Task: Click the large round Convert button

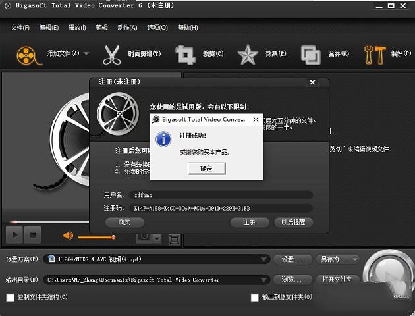Action: [x=388, y=273]
